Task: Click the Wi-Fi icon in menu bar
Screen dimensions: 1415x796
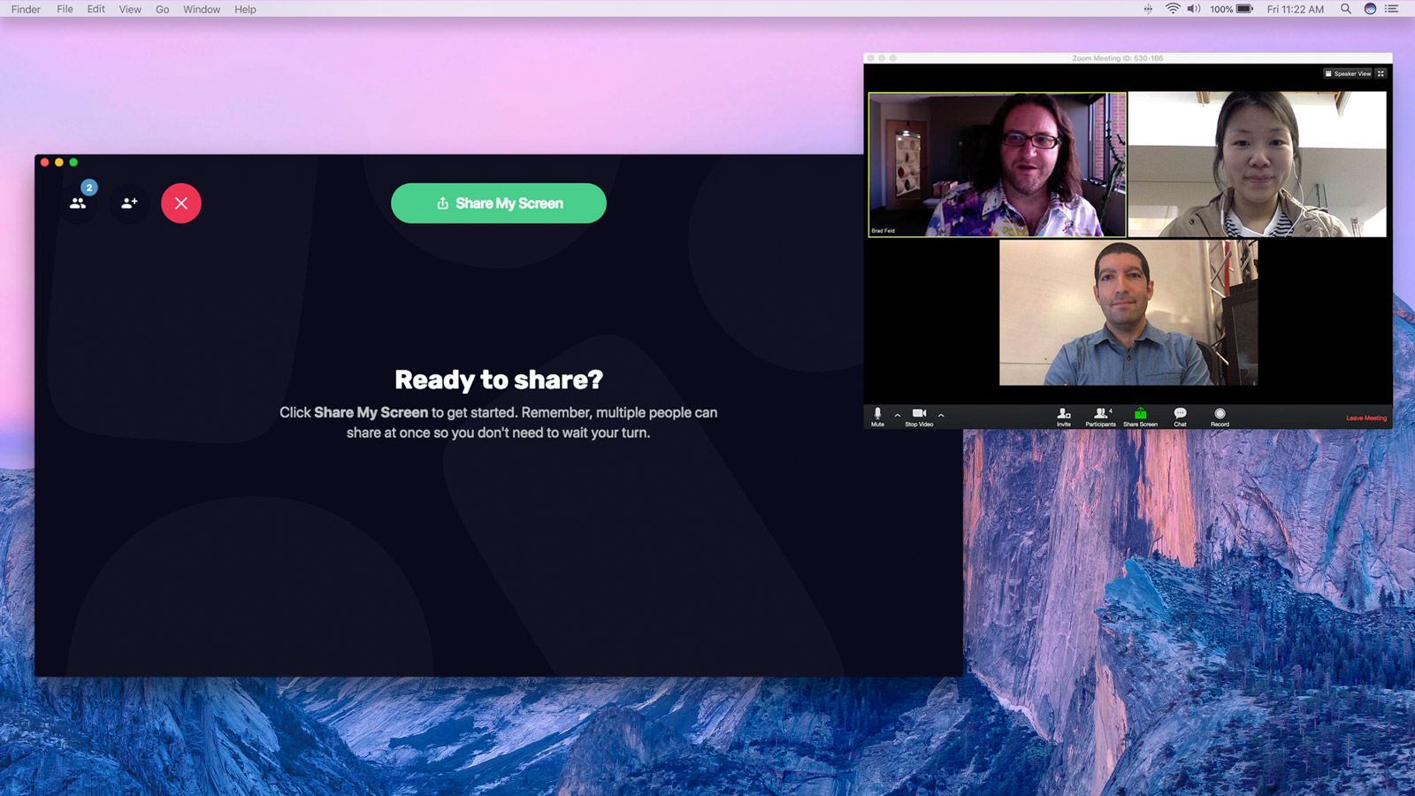Action: tap(1173, 9)
